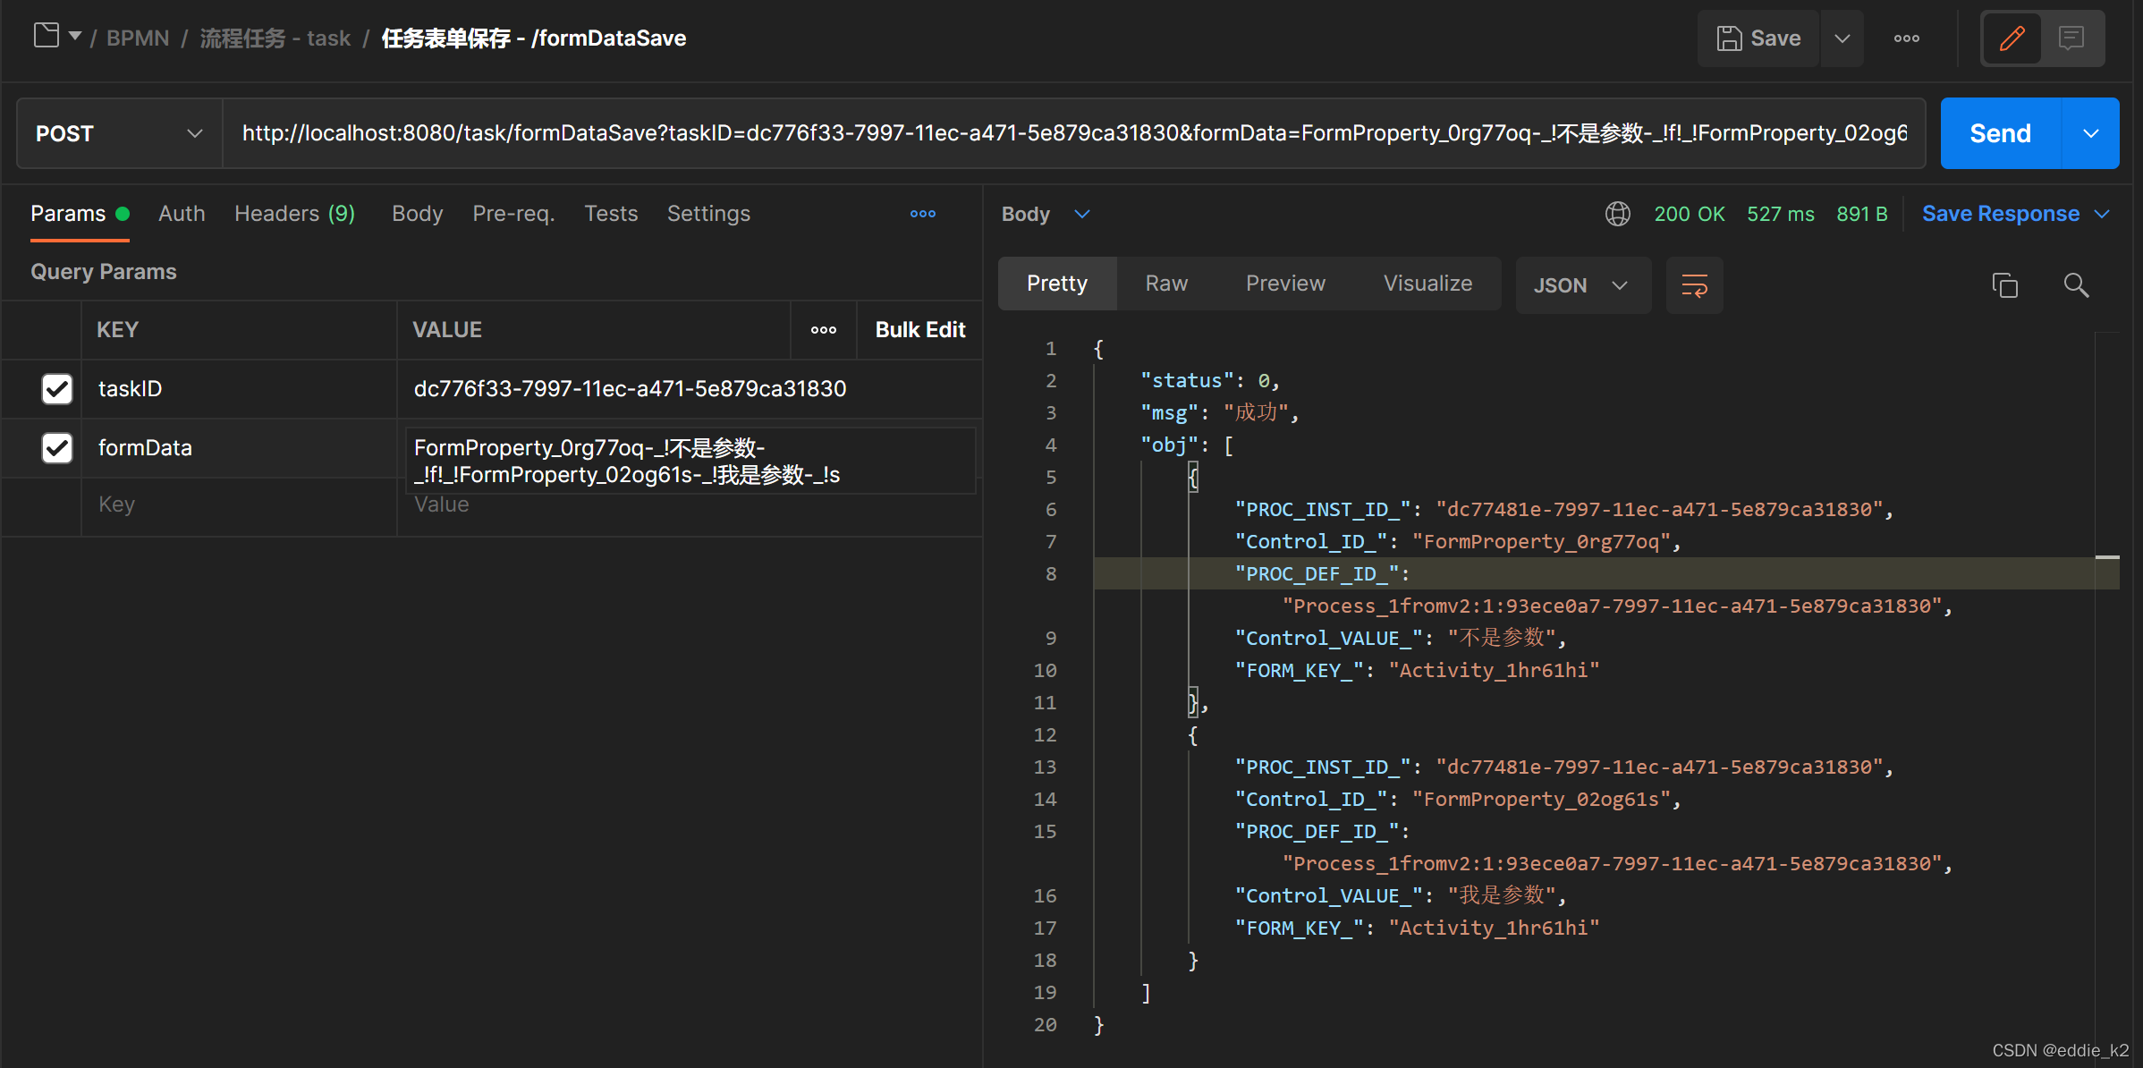Image resolution: width=2143 pixels, height=1068 pixels.
Task: Open the Headers (9) tab
Action: coord(295,214)
